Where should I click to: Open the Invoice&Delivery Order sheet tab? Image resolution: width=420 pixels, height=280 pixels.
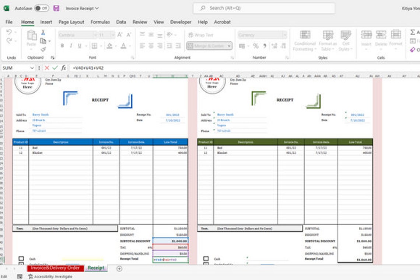(55, 268)
